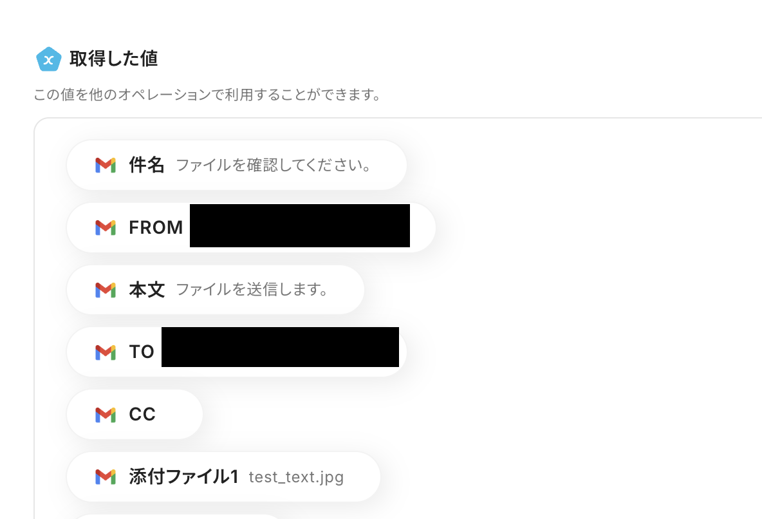Click the redacted TO address value
This screenshot has width=762, height=519.
[x=280, y=347]
